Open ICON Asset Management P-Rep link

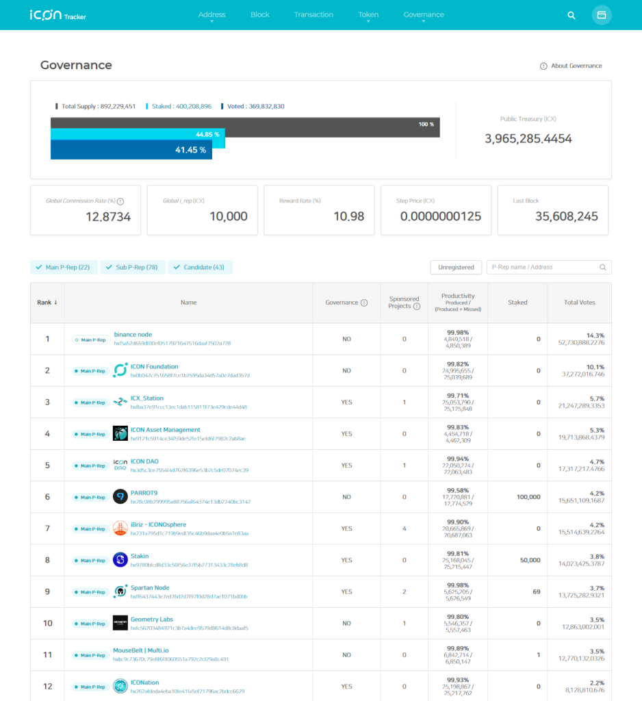(x=166, y=430)
